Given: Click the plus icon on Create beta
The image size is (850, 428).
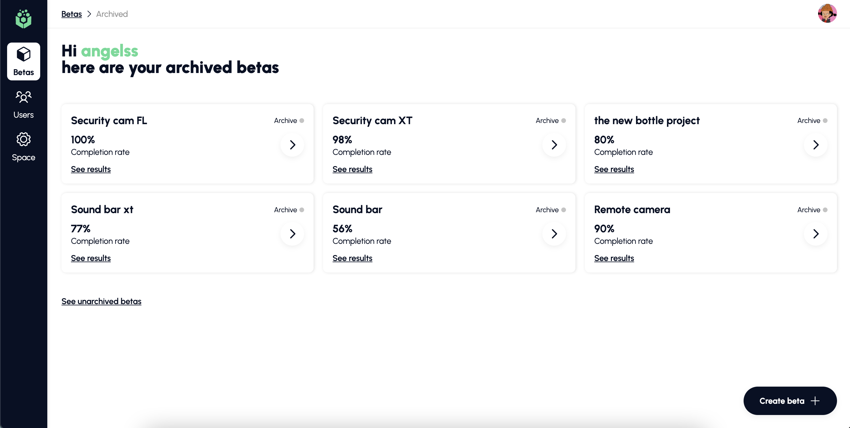Looking at the screenshot, I should tap(815, 401).
